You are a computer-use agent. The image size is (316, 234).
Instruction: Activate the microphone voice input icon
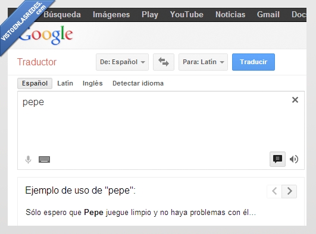[x=28, y=160]
